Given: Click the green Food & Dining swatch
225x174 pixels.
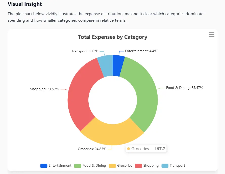Looking at the screenshot, I should coord(78,166).
